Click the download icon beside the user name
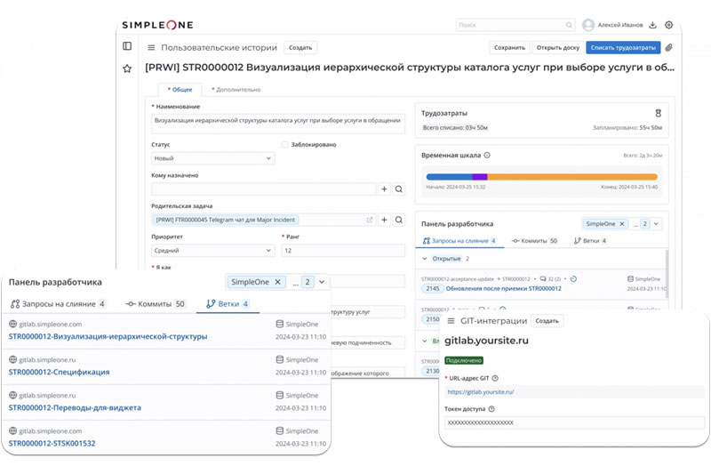This screenshot has width=711, height=474. pyautogui.click(x=653, y=25)
